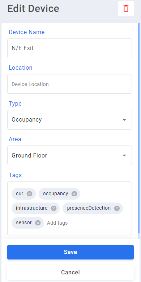Click the "occupancy" tag chip label
The image size is (141, 282).
click(55, 194)
